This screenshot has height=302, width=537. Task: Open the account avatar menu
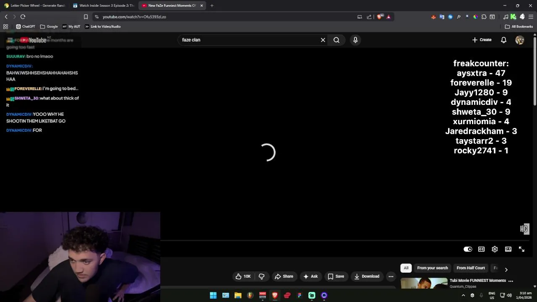pos(520,40)
